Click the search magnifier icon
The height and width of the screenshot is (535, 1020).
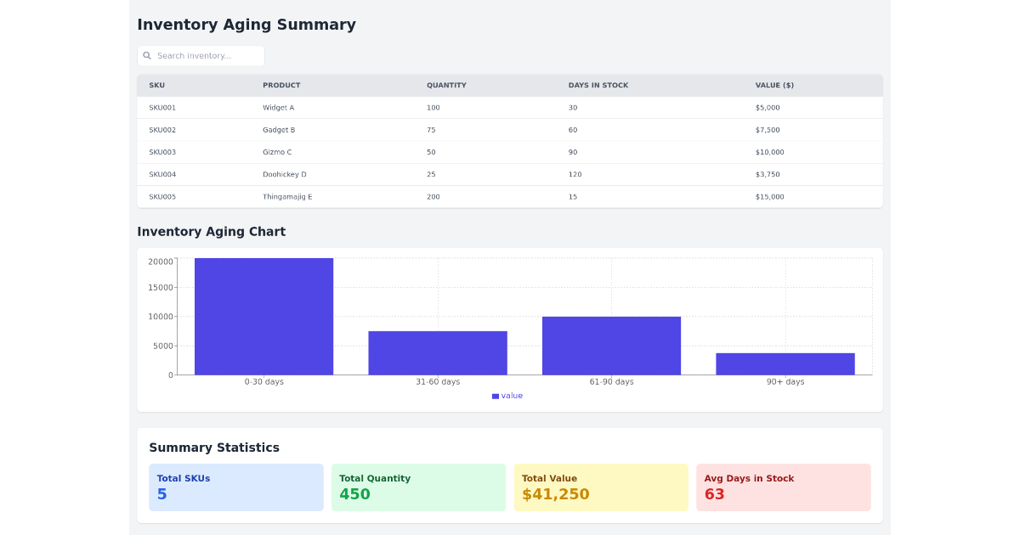pos(148,54)
